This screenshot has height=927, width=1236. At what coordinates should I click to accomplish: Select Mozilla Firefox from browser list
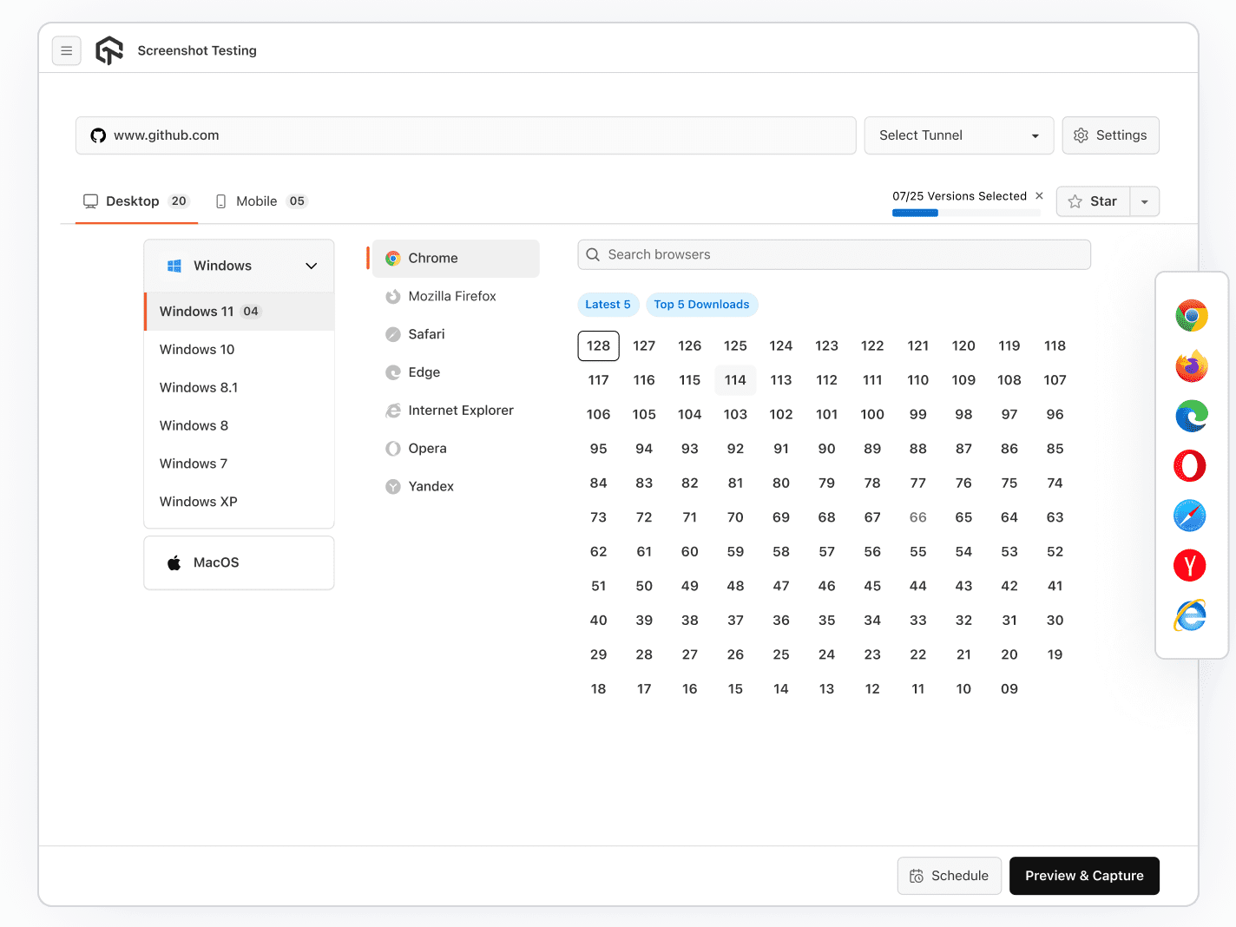point(452,296)
